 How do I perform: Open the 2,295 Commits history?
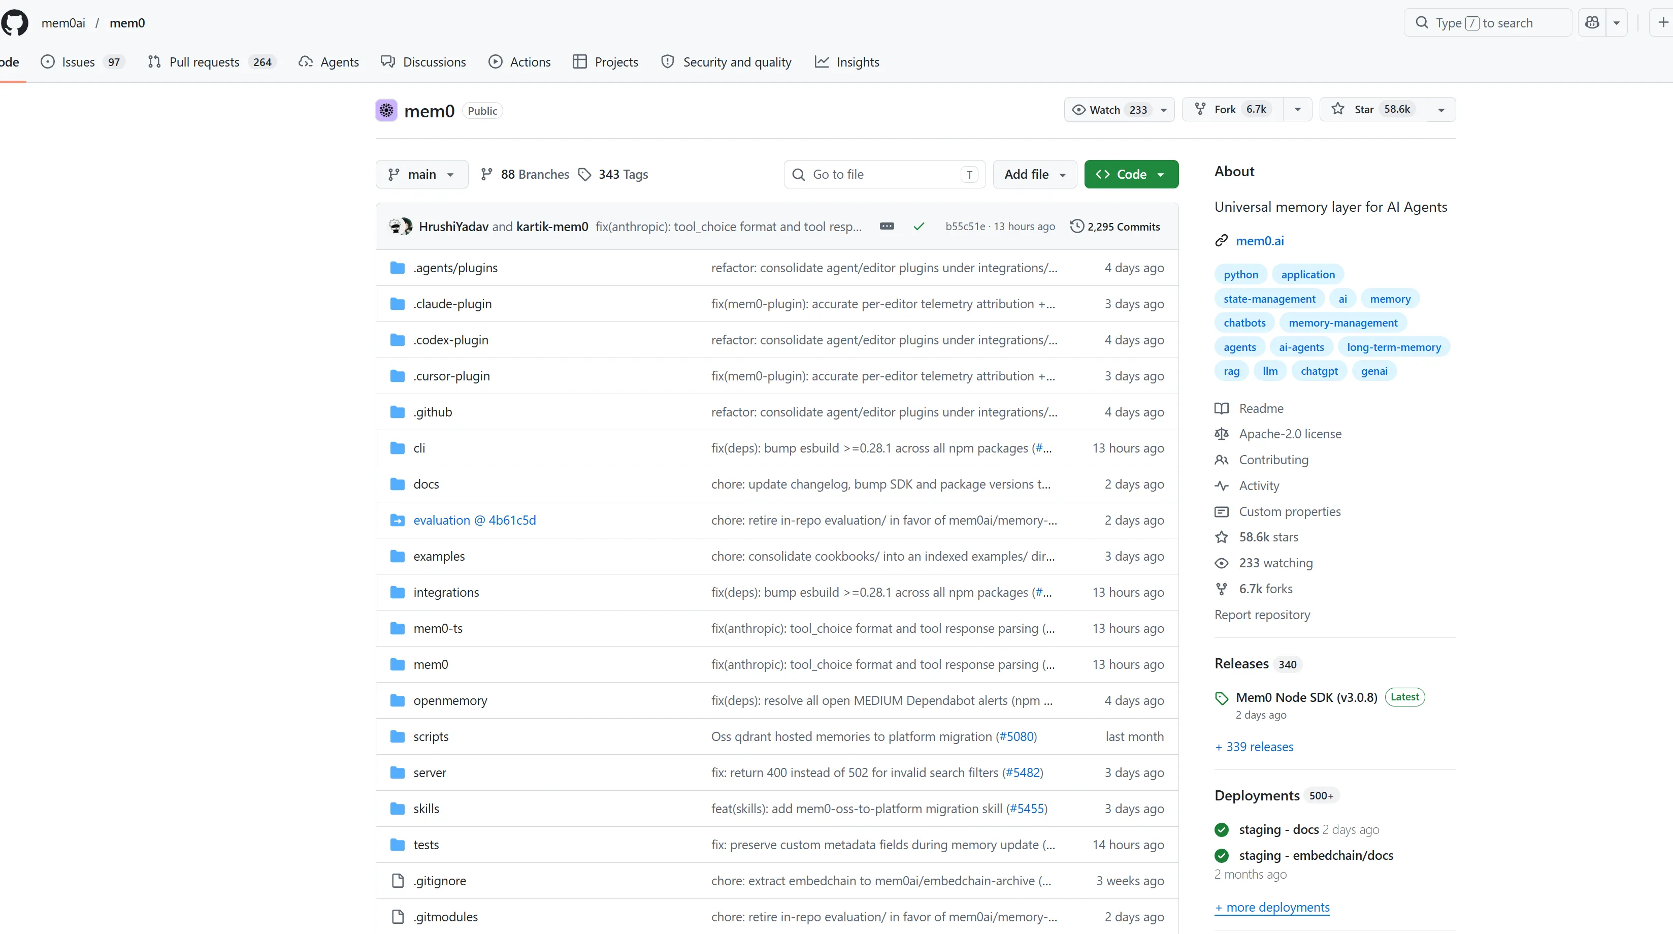click(1115, 226)
